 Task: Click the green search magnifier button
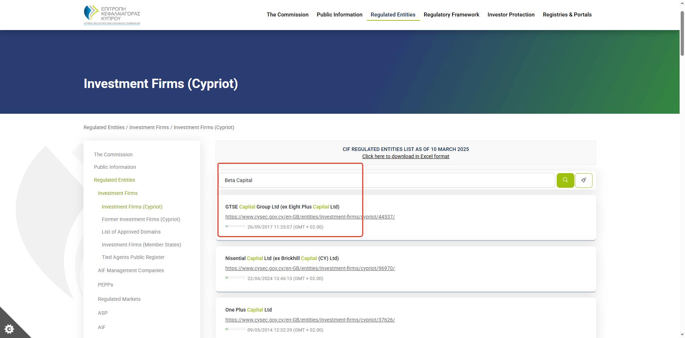[x=565, y=180]
